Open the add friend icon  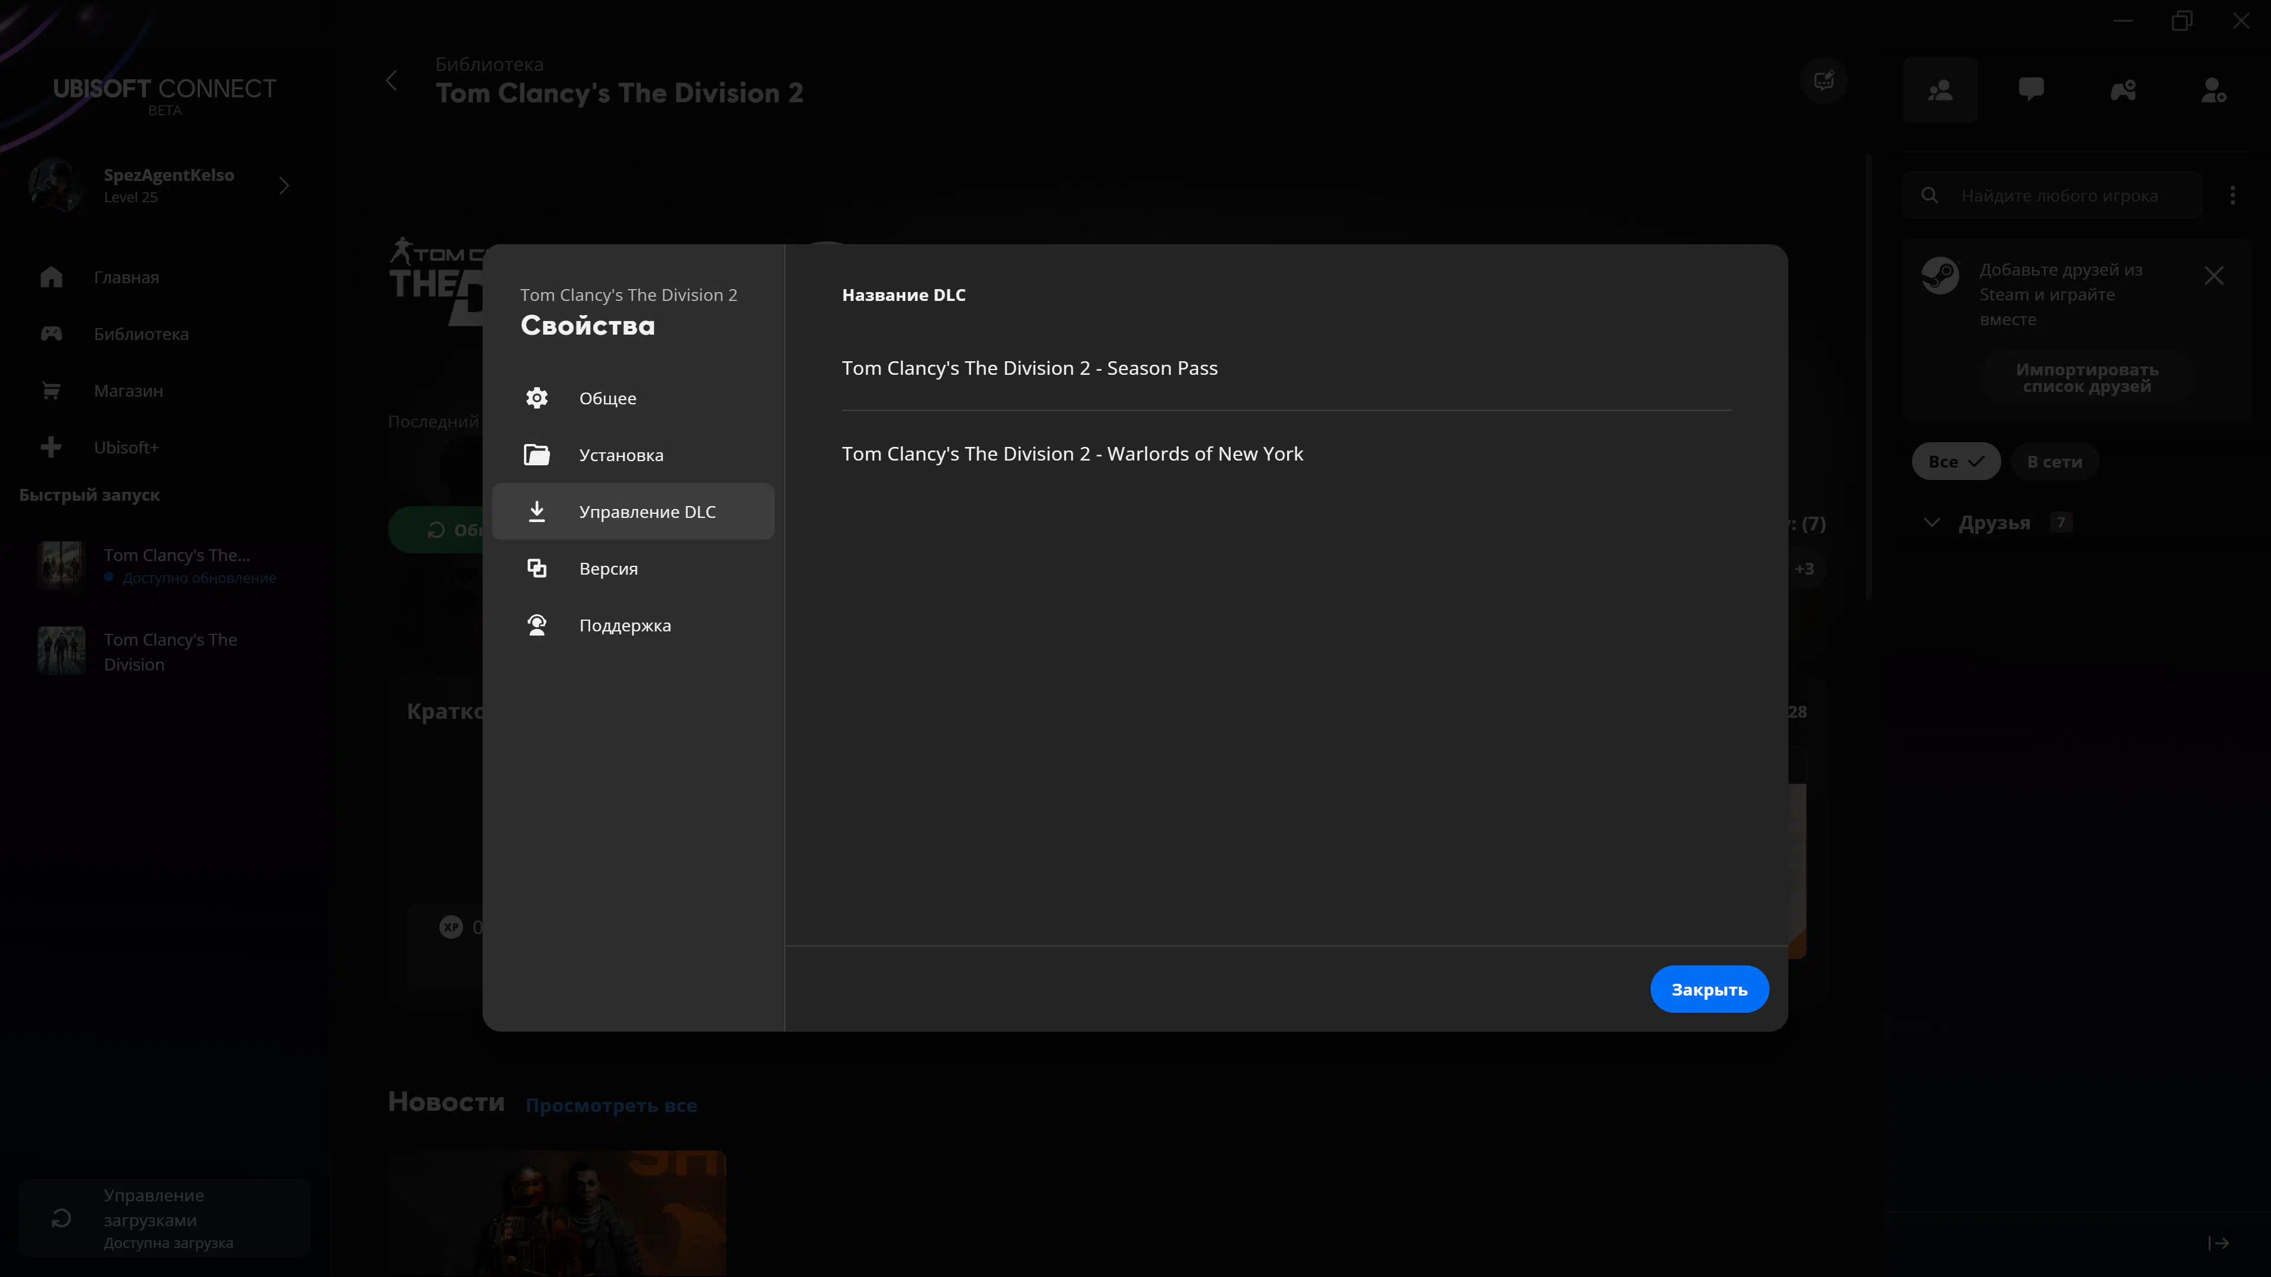pos(2214,90)
